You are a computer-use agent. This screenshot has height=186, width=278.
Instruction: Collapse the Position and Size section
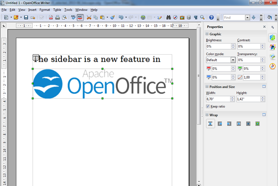tap(207, 86)
